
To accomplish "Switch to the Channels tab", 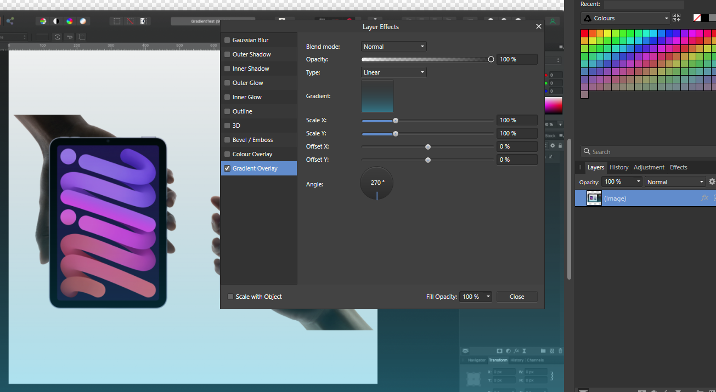I will pyautogui.click(x=535, y=360).
